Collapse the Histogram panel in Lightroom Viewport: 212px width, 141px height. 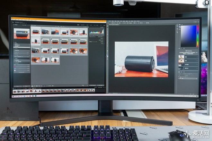coord(104,27)
